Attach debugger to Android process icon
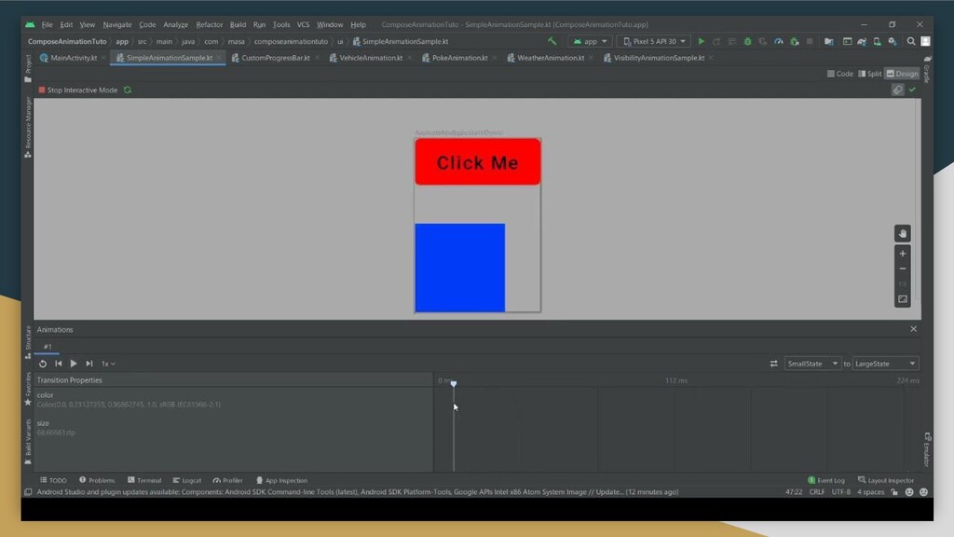Viewport: 954px width, 537px height. click(794, 41)
